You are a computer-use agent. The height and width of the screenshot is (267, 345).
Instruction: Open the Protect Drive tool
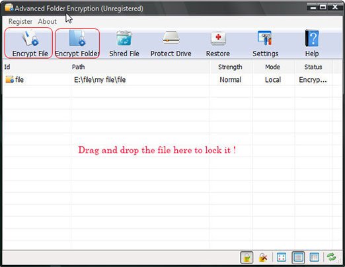(171, 44)
